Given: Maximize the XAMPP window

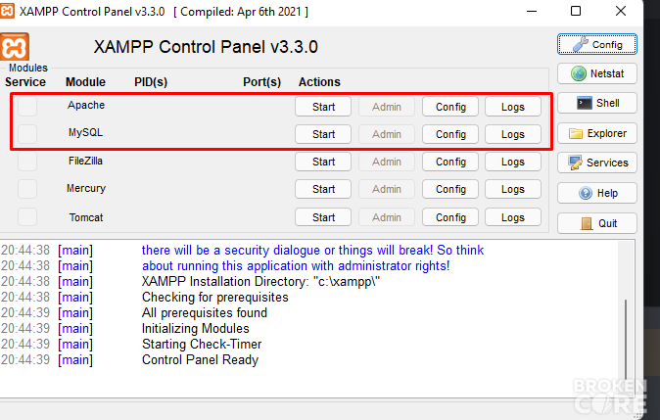Looking at the screenshot, I should (576, 11).
